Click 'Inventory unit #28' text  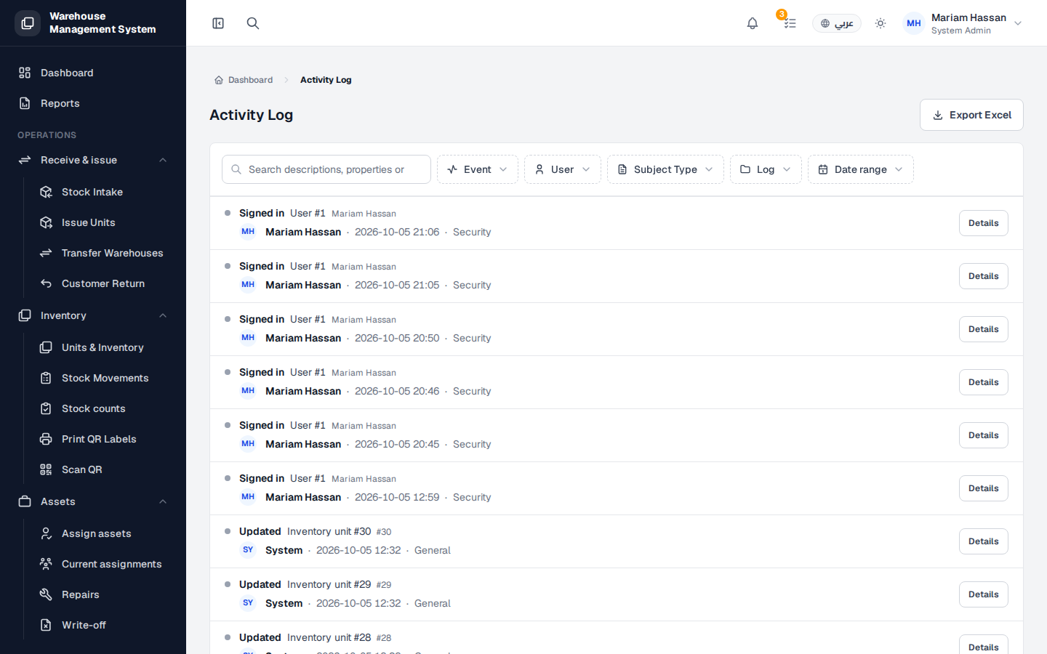(329, 637)
